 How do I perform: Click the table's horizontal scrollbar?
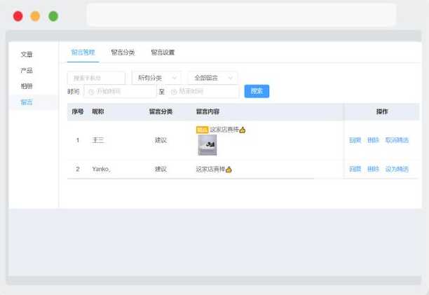(191, 179)
